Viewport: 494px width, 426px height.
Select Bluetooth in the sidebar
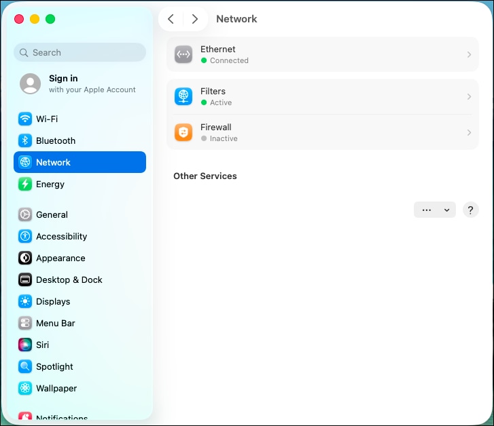(x=80, y=140)
